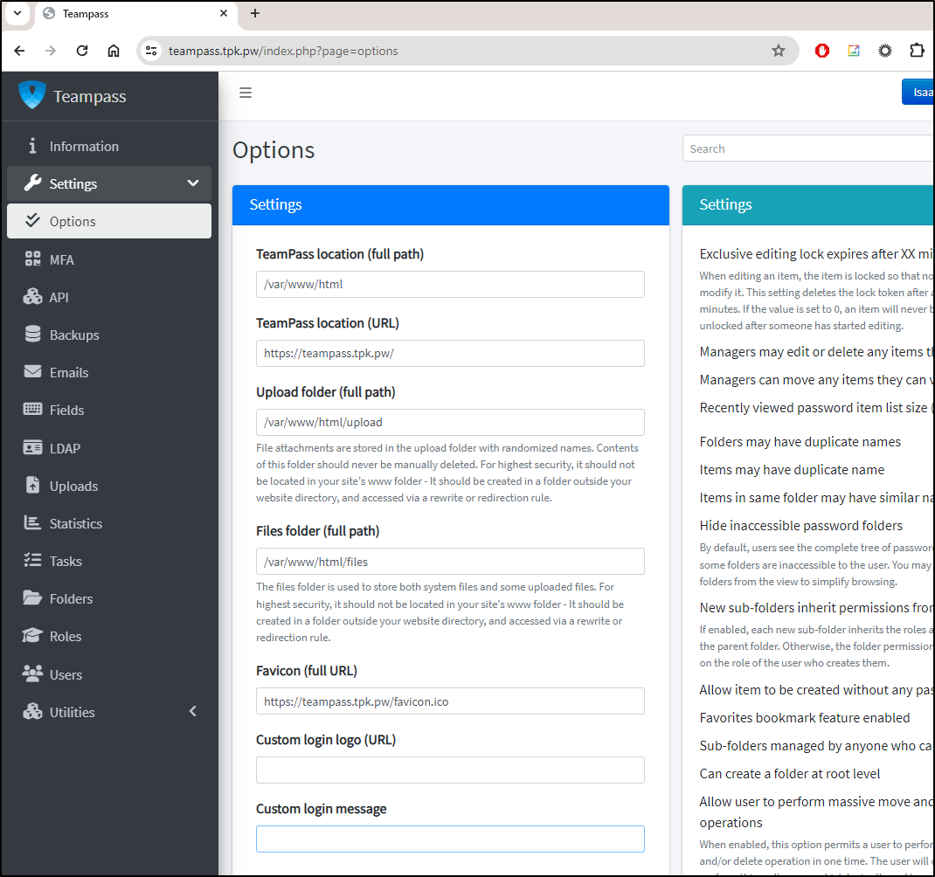Click the Options checkmark icon
The height and width of the screenshot is (877, 935).
point(32,221)
